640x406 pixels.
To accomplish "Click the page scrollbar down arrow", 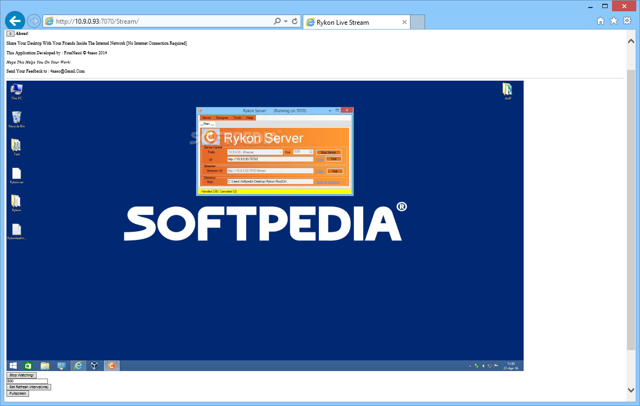I will [x=631, y=390].
